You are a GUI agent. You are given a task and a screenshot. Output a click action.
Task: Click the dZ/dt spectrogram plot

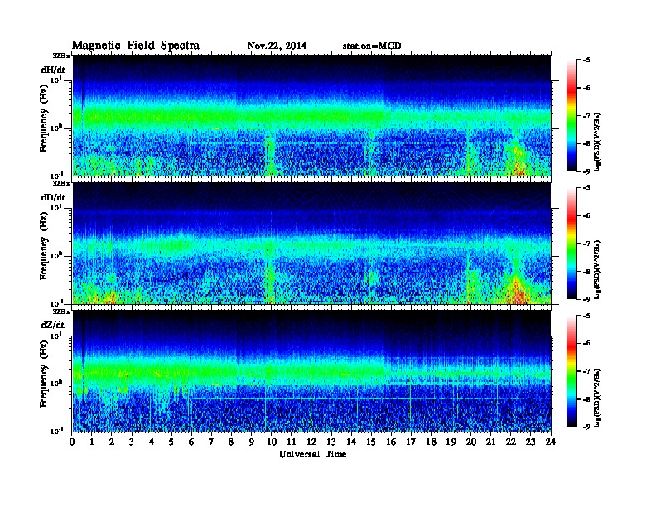click(x=311, y=371)
